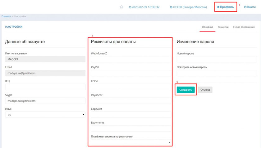Open the Профиль settings link
Viewport: 261px width, 148px height.
point(225,7)
